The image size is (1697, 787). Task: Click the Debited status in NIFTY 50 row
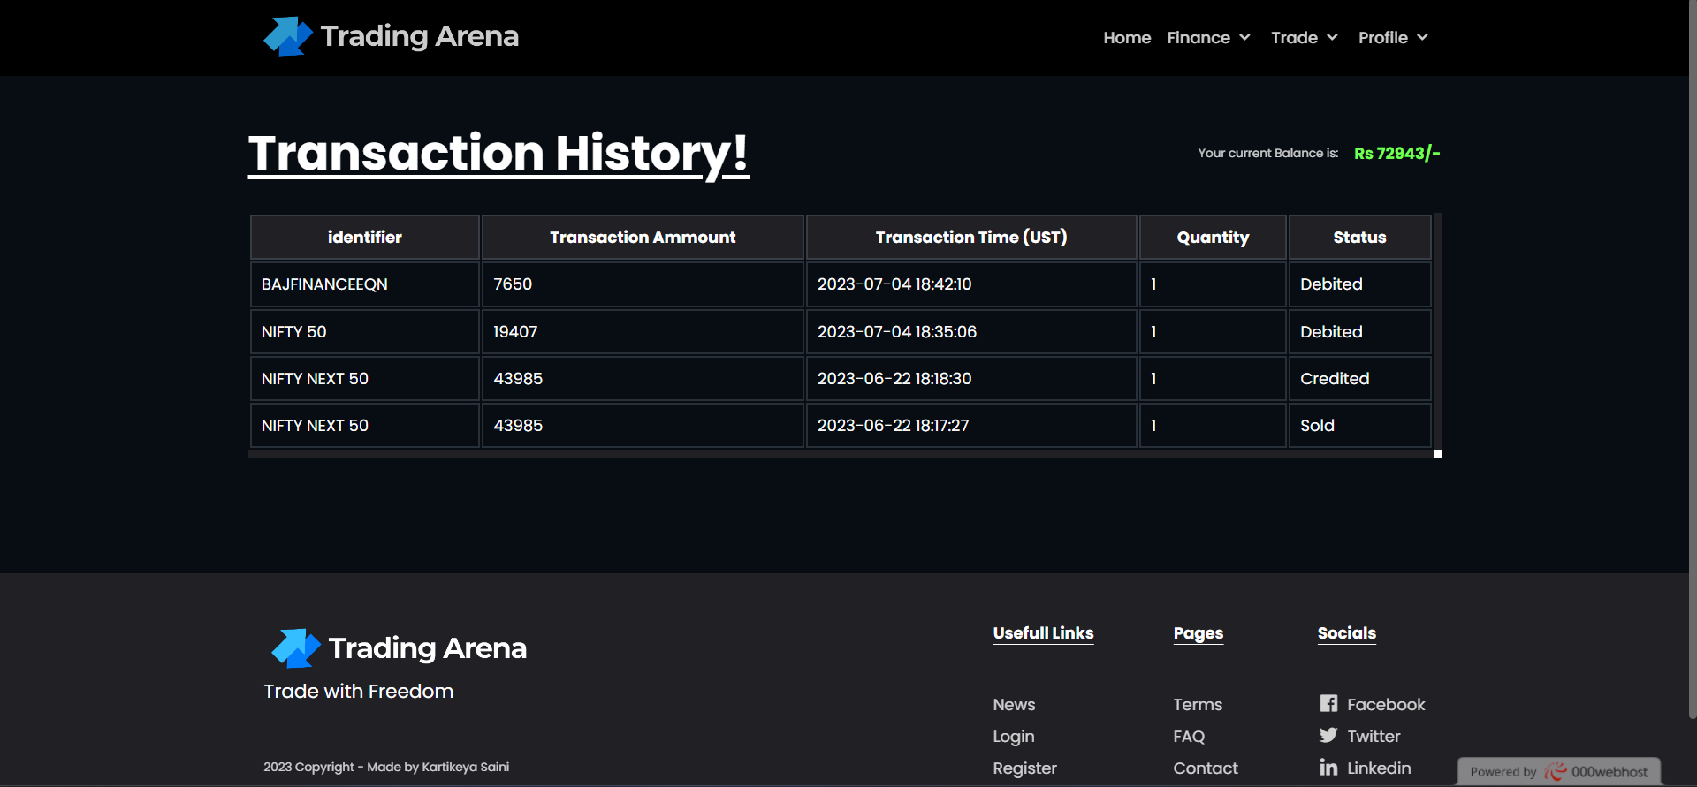[1359, 331]
